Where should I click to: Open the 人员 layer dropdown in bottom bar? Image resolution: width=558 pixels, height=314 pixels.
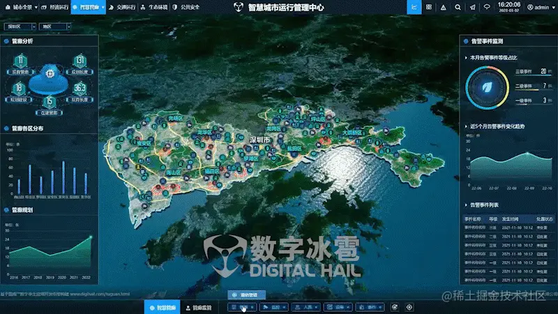[306, 307]
